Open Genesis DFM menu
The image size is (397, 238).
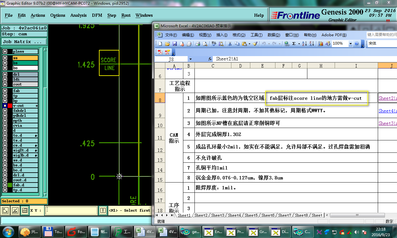pos(97,15)
